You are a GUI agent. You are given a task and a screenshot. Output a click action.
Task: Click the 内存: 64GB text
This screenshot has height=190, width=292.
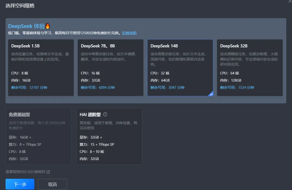160,80
